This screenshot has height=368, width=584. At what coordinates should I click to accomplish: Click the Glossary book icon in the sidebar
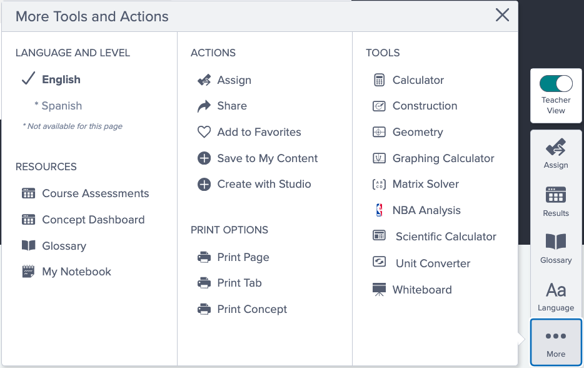[556, 241]
